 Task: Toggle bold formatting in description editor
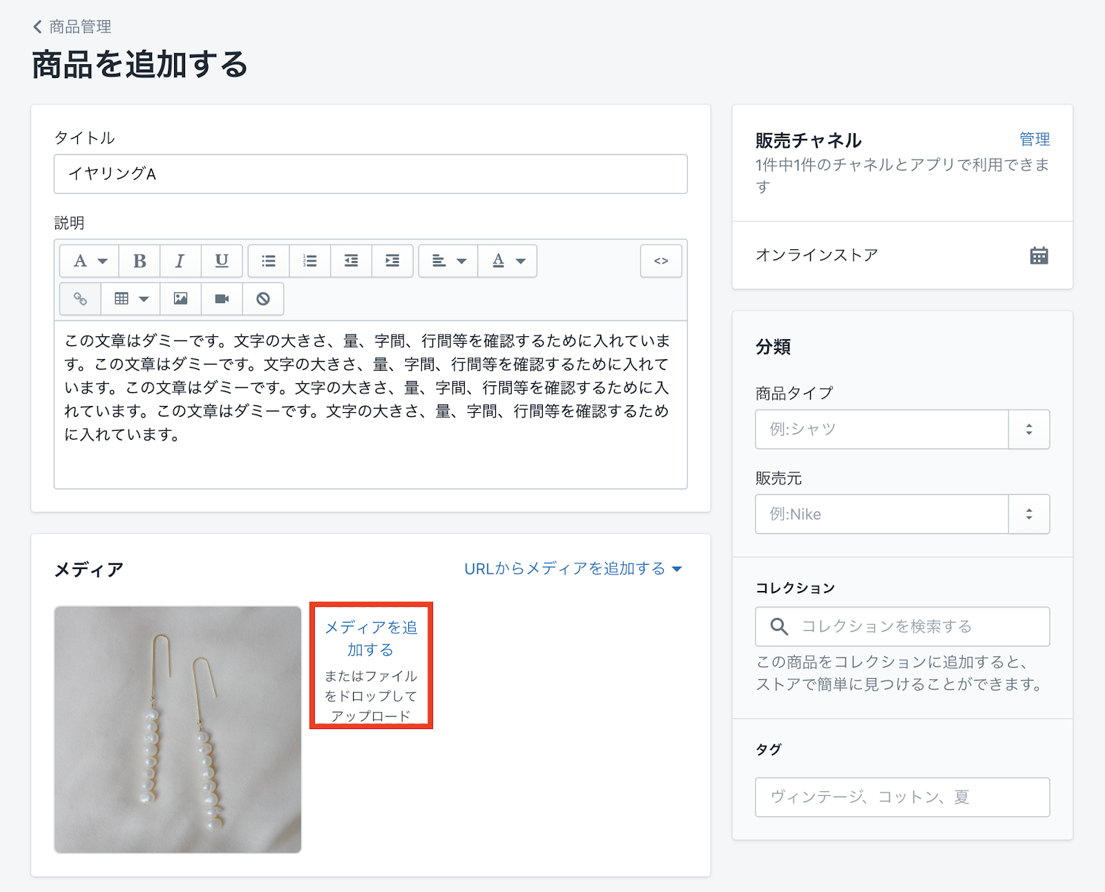(140, 261)
